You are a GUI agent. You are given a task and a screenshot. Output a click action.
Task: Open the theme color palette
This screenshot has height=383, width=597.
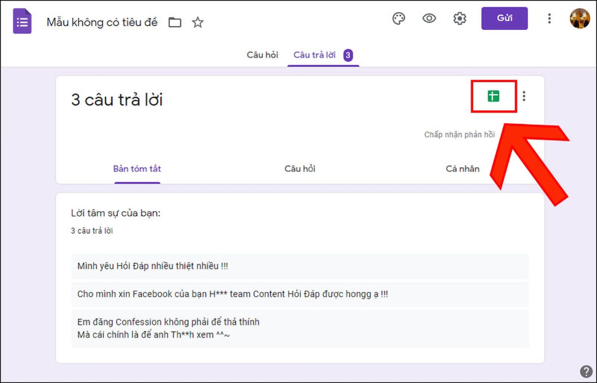399,18
